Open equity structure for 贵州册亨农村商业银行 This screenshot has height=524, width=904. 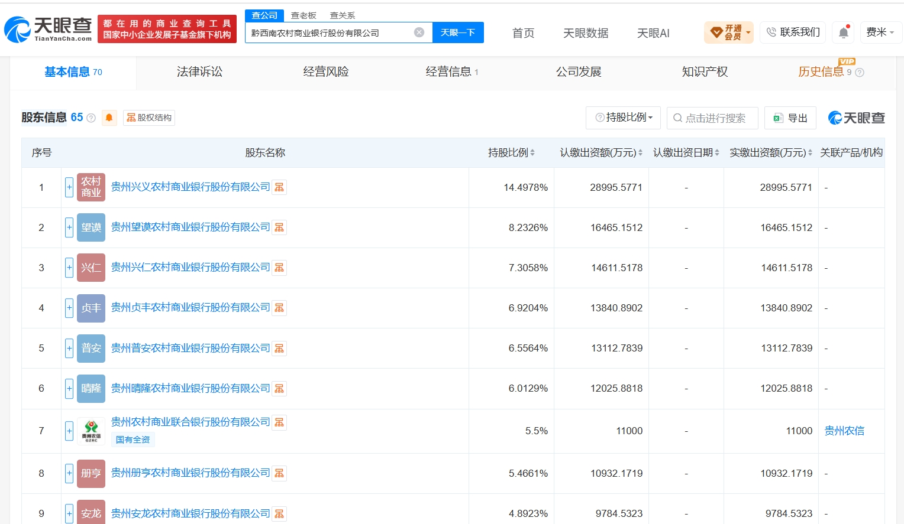click(279, 473)
